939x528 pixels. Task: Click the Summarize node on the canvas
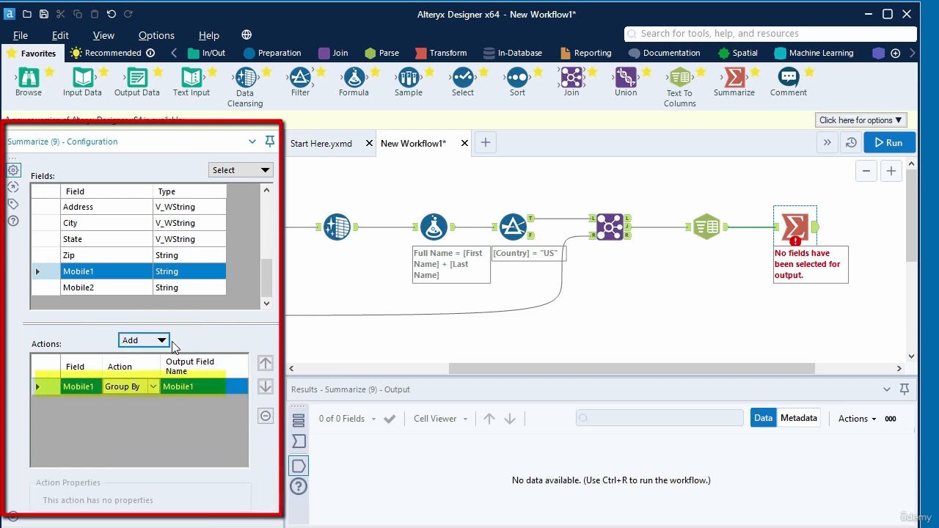(795, 227)
